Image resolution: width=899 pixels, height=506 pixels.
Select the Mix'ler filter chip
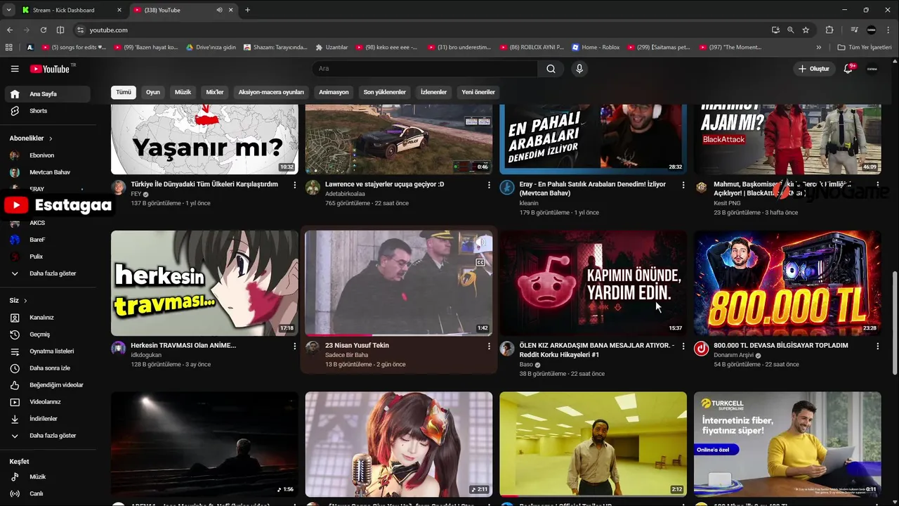(x=215, y=92)
